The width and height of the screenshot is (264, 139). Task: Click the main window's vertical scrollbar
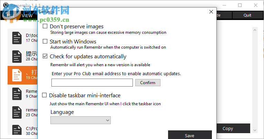pos(255,80)
